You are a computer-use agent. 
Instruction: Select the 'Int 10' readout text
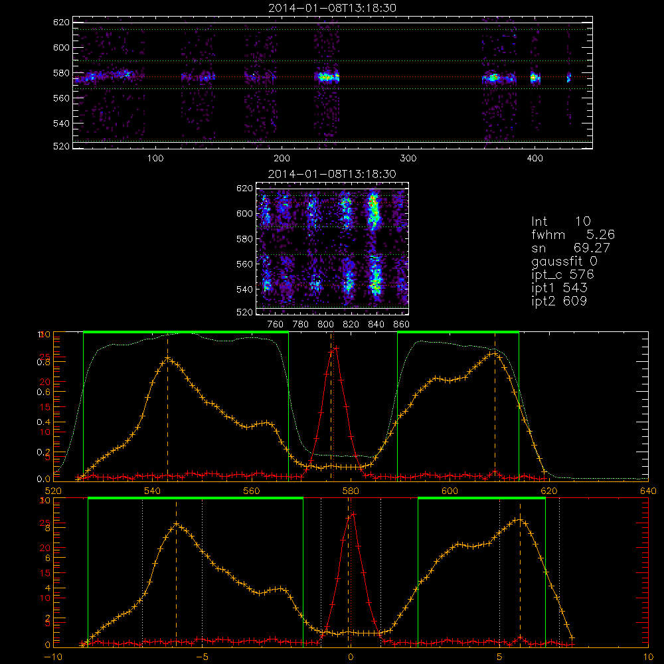pos(561,221)
